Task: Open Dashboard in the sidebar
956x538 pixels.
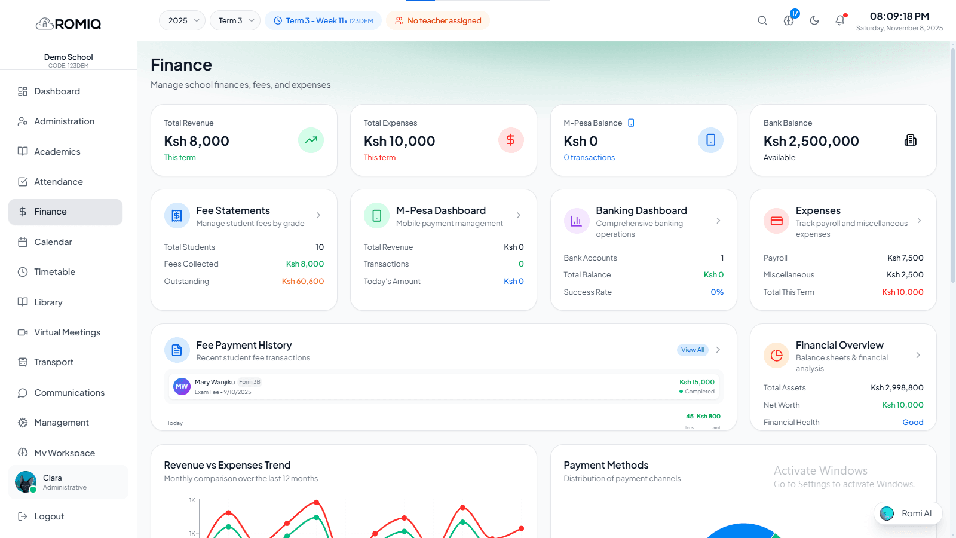Action: pos(57,91)
